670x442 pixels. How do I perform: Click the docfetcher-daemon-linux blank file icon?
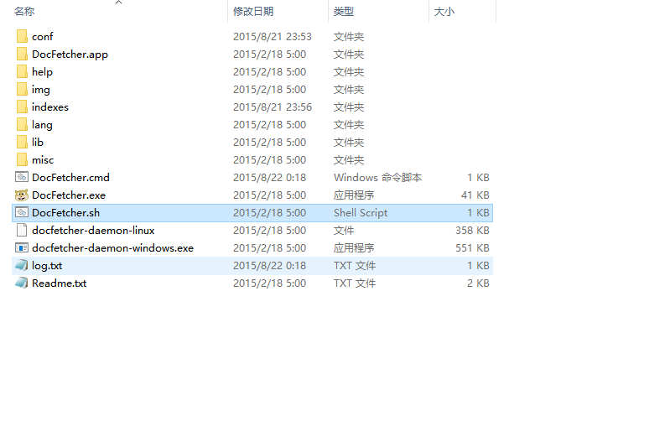click(22, 230)
